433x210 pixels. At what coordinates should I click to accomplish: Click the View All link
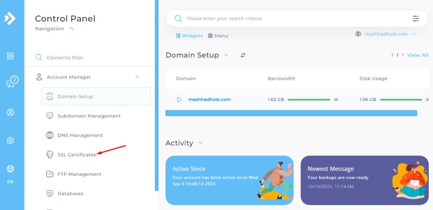pyautogui.click(x=417, y=55)
